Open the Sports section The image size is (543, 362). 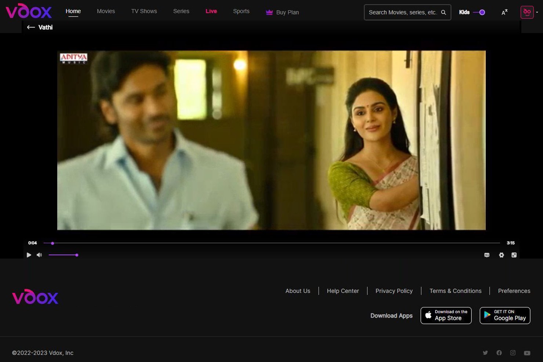pos(241,11)
